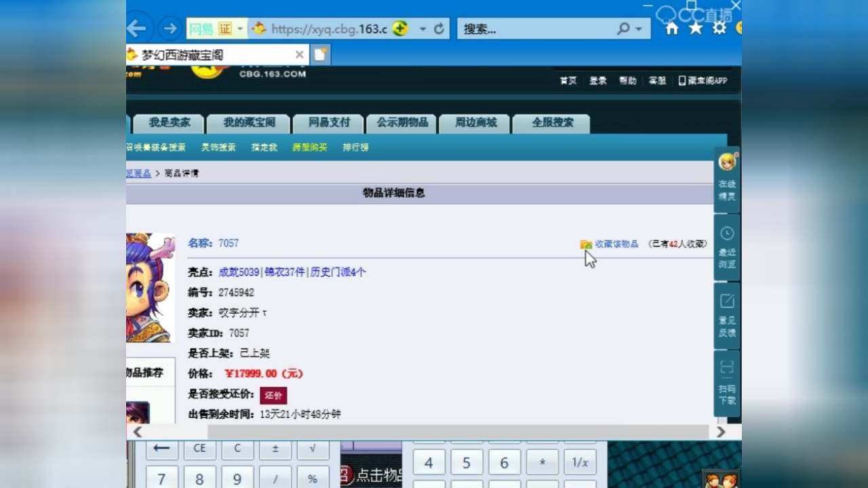This screenshot has width=868, height=488.
Task: Open the 跨服购买 submenu link
Action: [310, 147]
